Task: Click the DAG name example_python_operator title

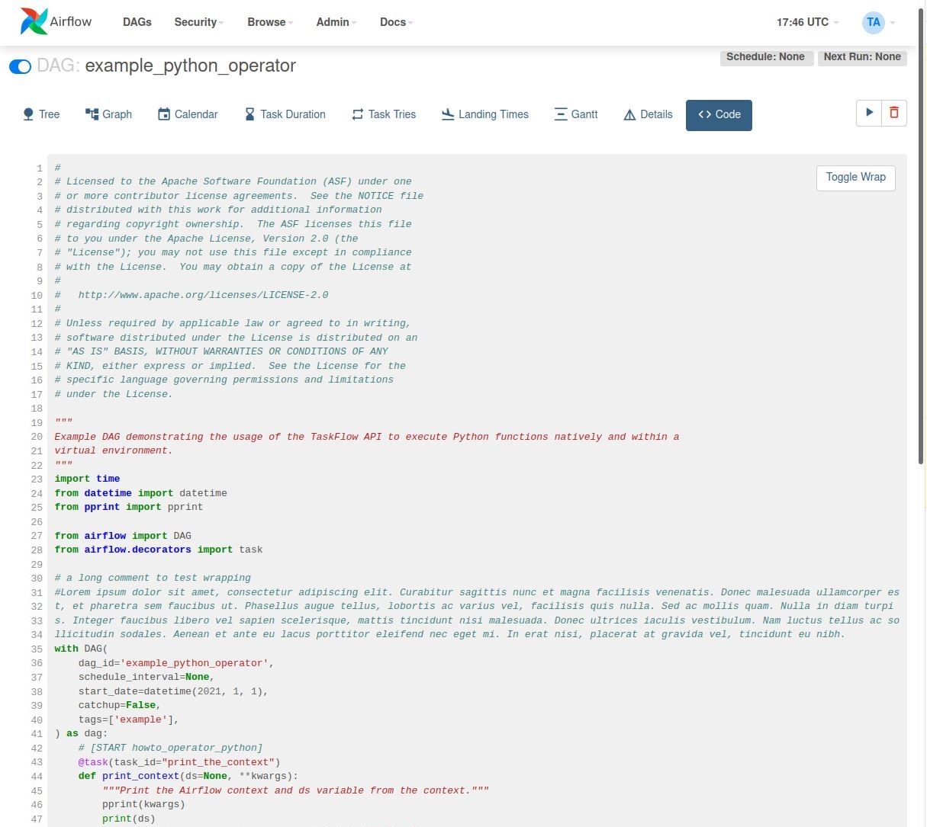Action: pyautogui.click(x=191, y=66)
